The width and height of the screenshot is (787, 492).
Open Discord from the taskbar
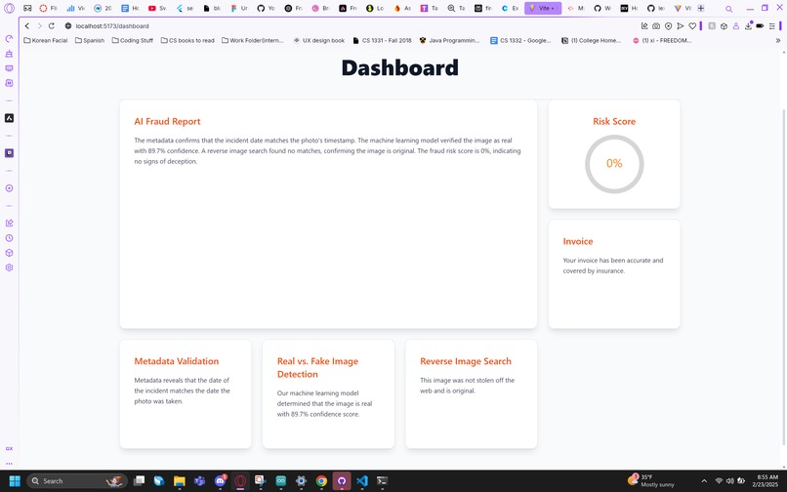tap(220, 481)
